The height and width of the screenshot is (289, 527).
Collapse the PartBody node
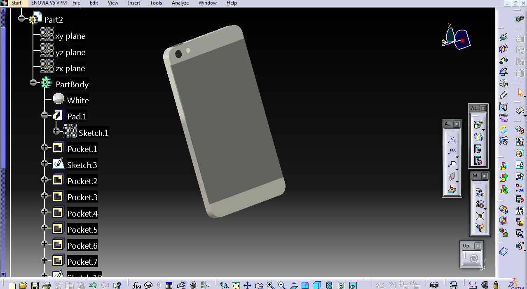(33, 83)
